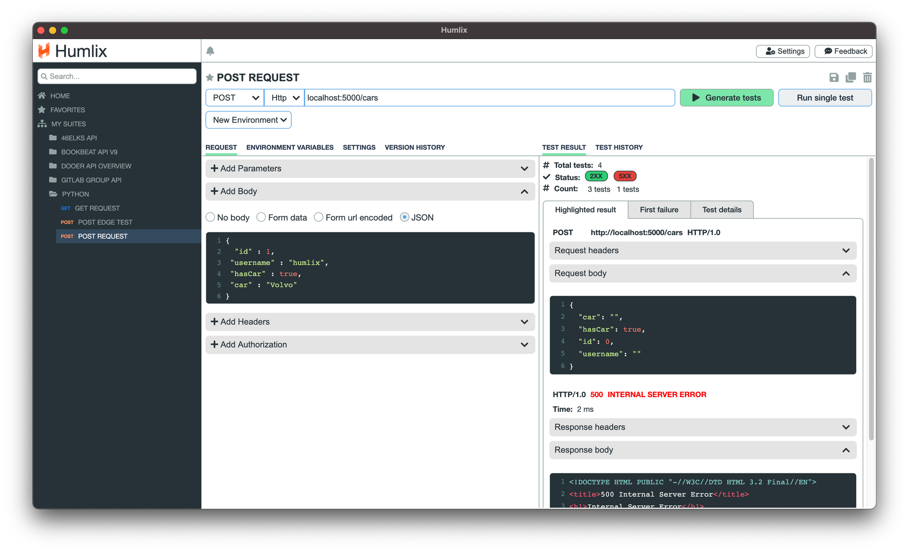Screen dimensions: 909x552
Task: Choose Form url encoded body type
Action: (x=319, y=217)
